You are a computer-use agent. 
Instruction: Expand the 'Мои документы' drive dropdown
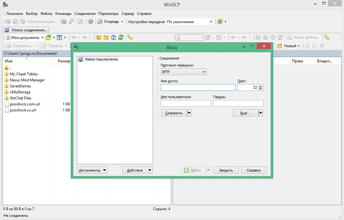click(x=42, y=38)
